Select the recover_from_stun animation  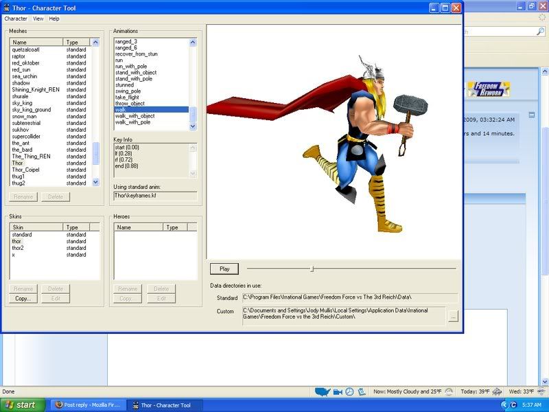point(136,54)
